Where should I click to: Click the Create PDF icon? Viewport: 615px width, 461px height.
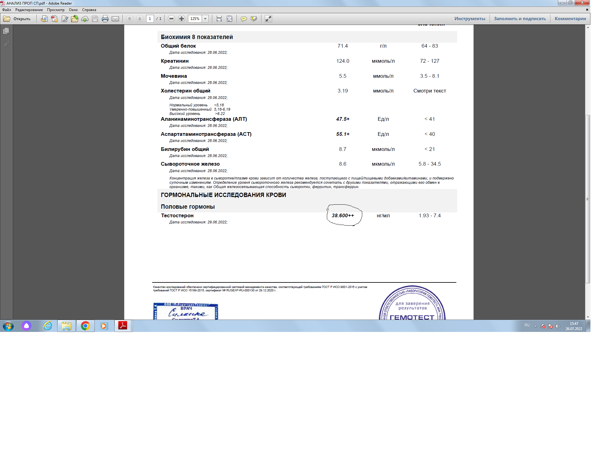(54, 19)
